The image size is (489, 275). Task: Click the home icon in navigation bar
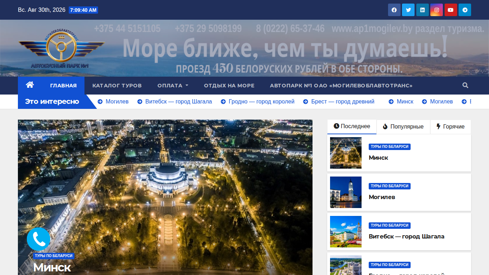click(x=30, y=85)
